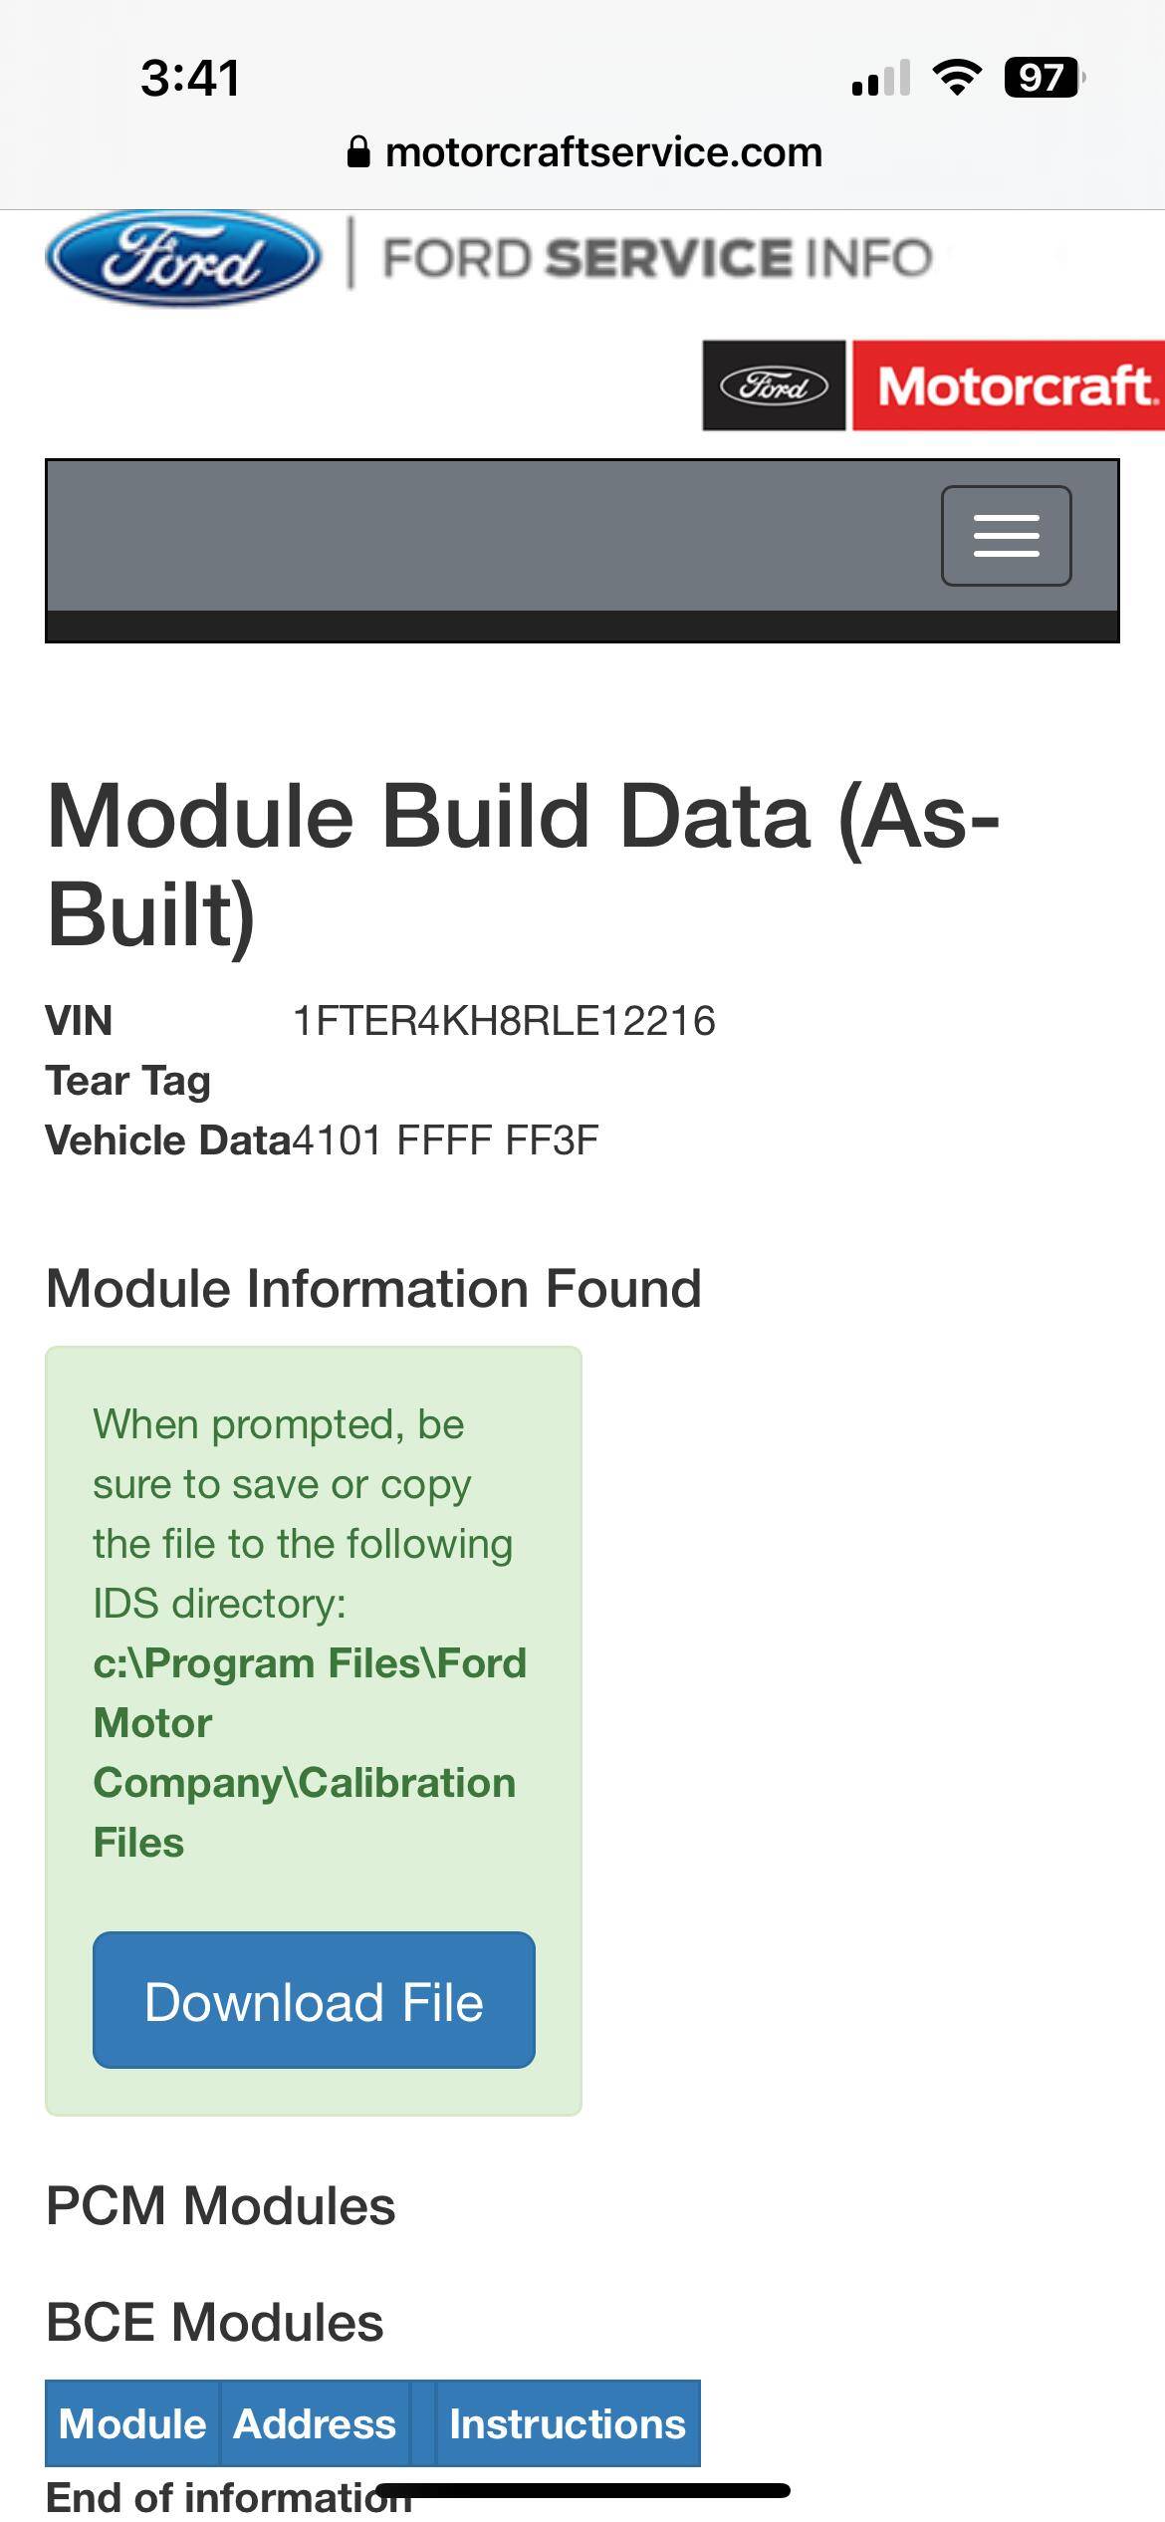Viewport: 1165px width, 2522px height.
Task: Select the Instructions column header
Action: click(x=568, y=2423)
